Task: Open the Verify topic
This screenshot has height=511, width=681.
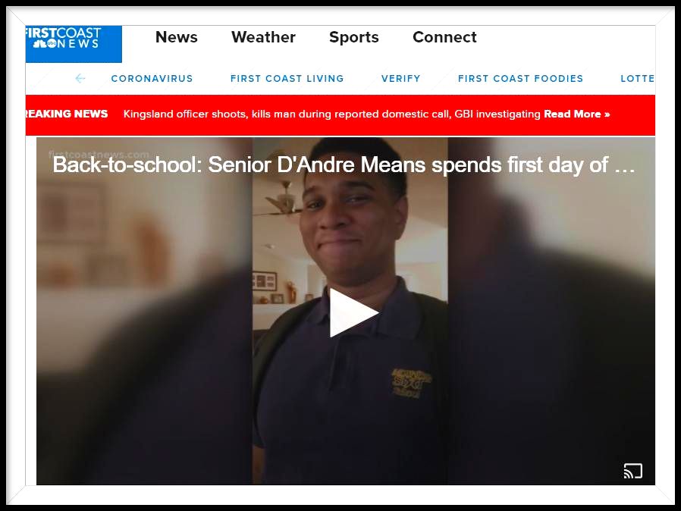Action: tap(401, 79)
